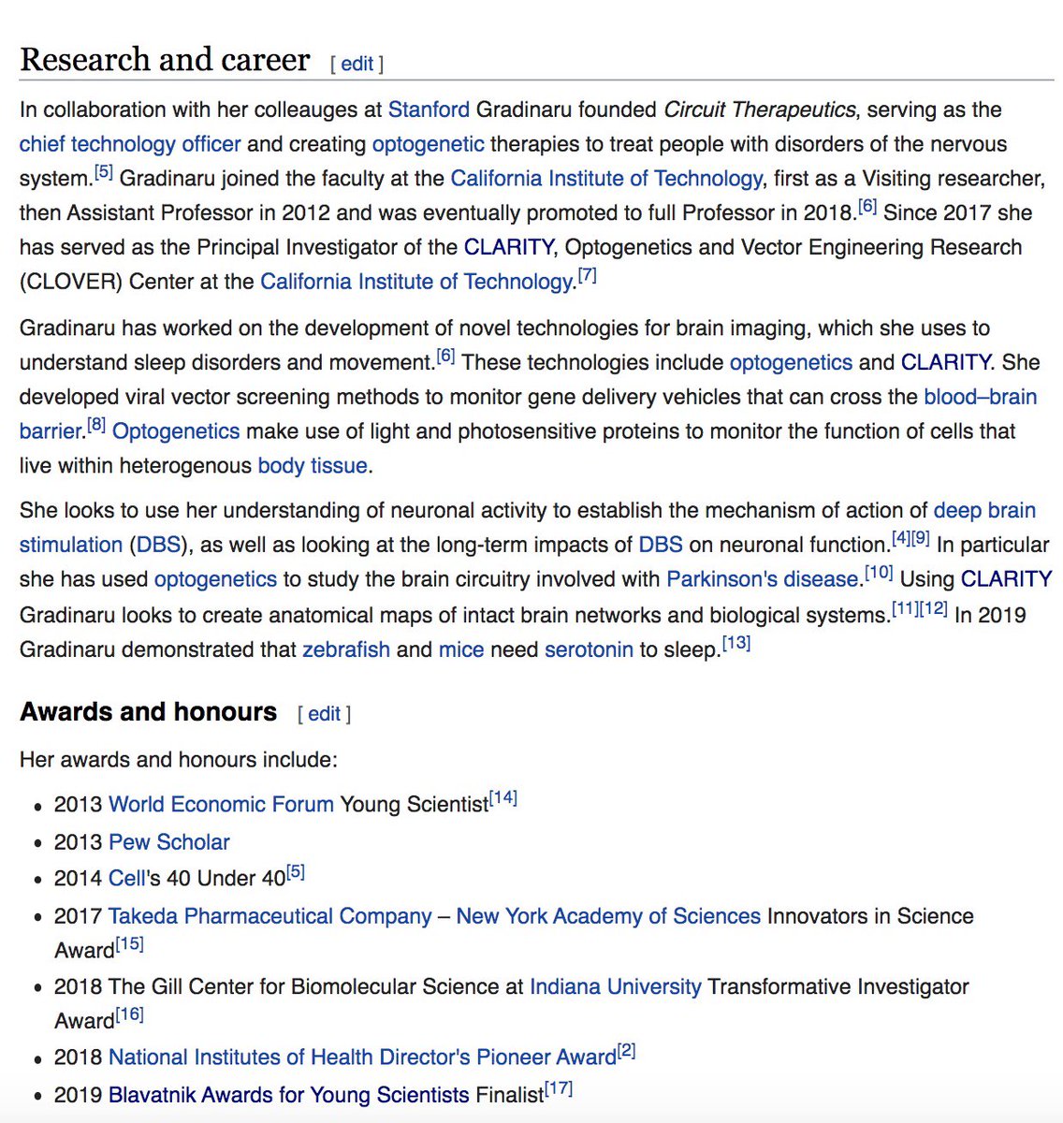Jump to citation [14] after Young Scientist
Viewport: 1063px width, 1123px height.
point(503,799)
